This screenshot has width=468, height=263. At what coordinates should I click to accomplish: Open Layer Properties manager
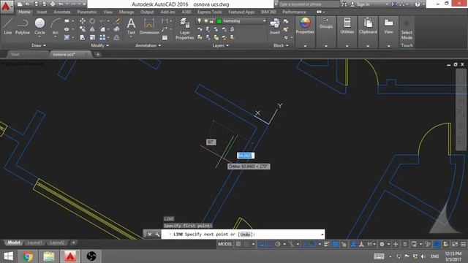pos(185,28)
